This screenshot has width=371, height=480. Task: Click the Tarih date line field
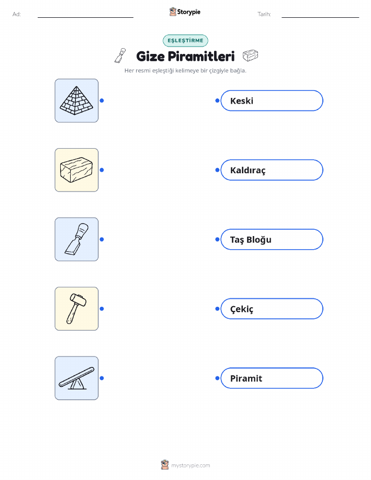click(320, 14)
